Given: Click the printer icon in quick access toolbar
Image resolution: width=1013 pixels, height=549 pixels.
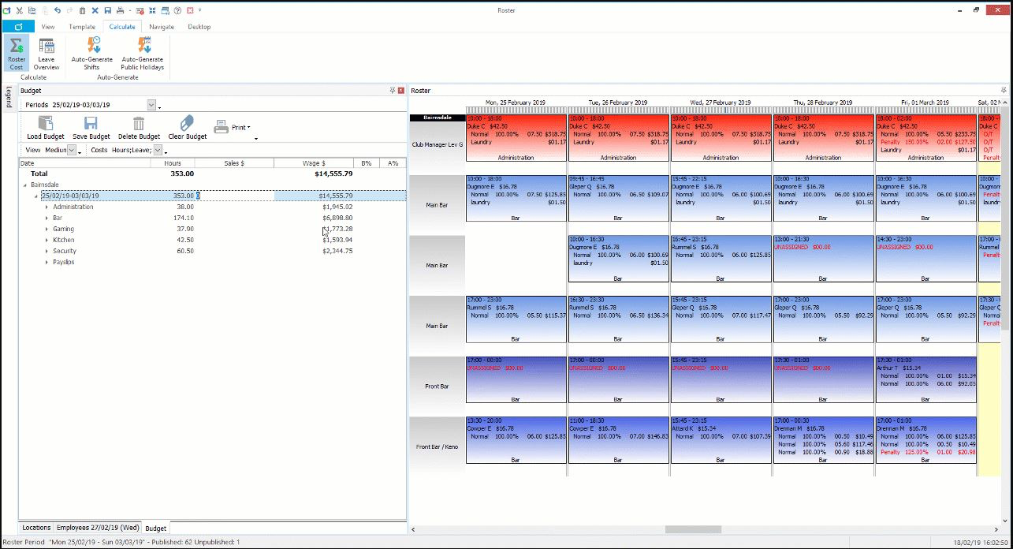Looking at the screenshot, I should click(121, 10).
